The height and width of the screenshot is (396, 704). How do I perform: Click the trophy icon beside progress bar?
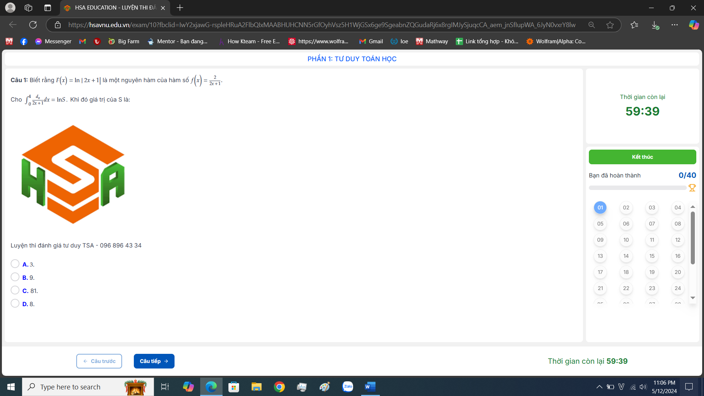(692, 188)
